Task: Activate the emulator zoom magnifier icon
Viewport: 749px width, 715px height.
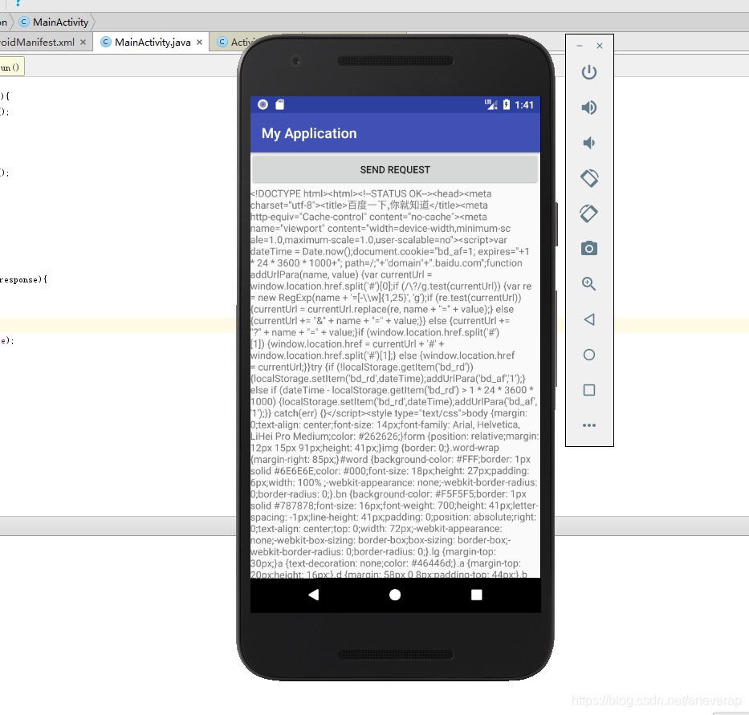Action: coord(589,284)
